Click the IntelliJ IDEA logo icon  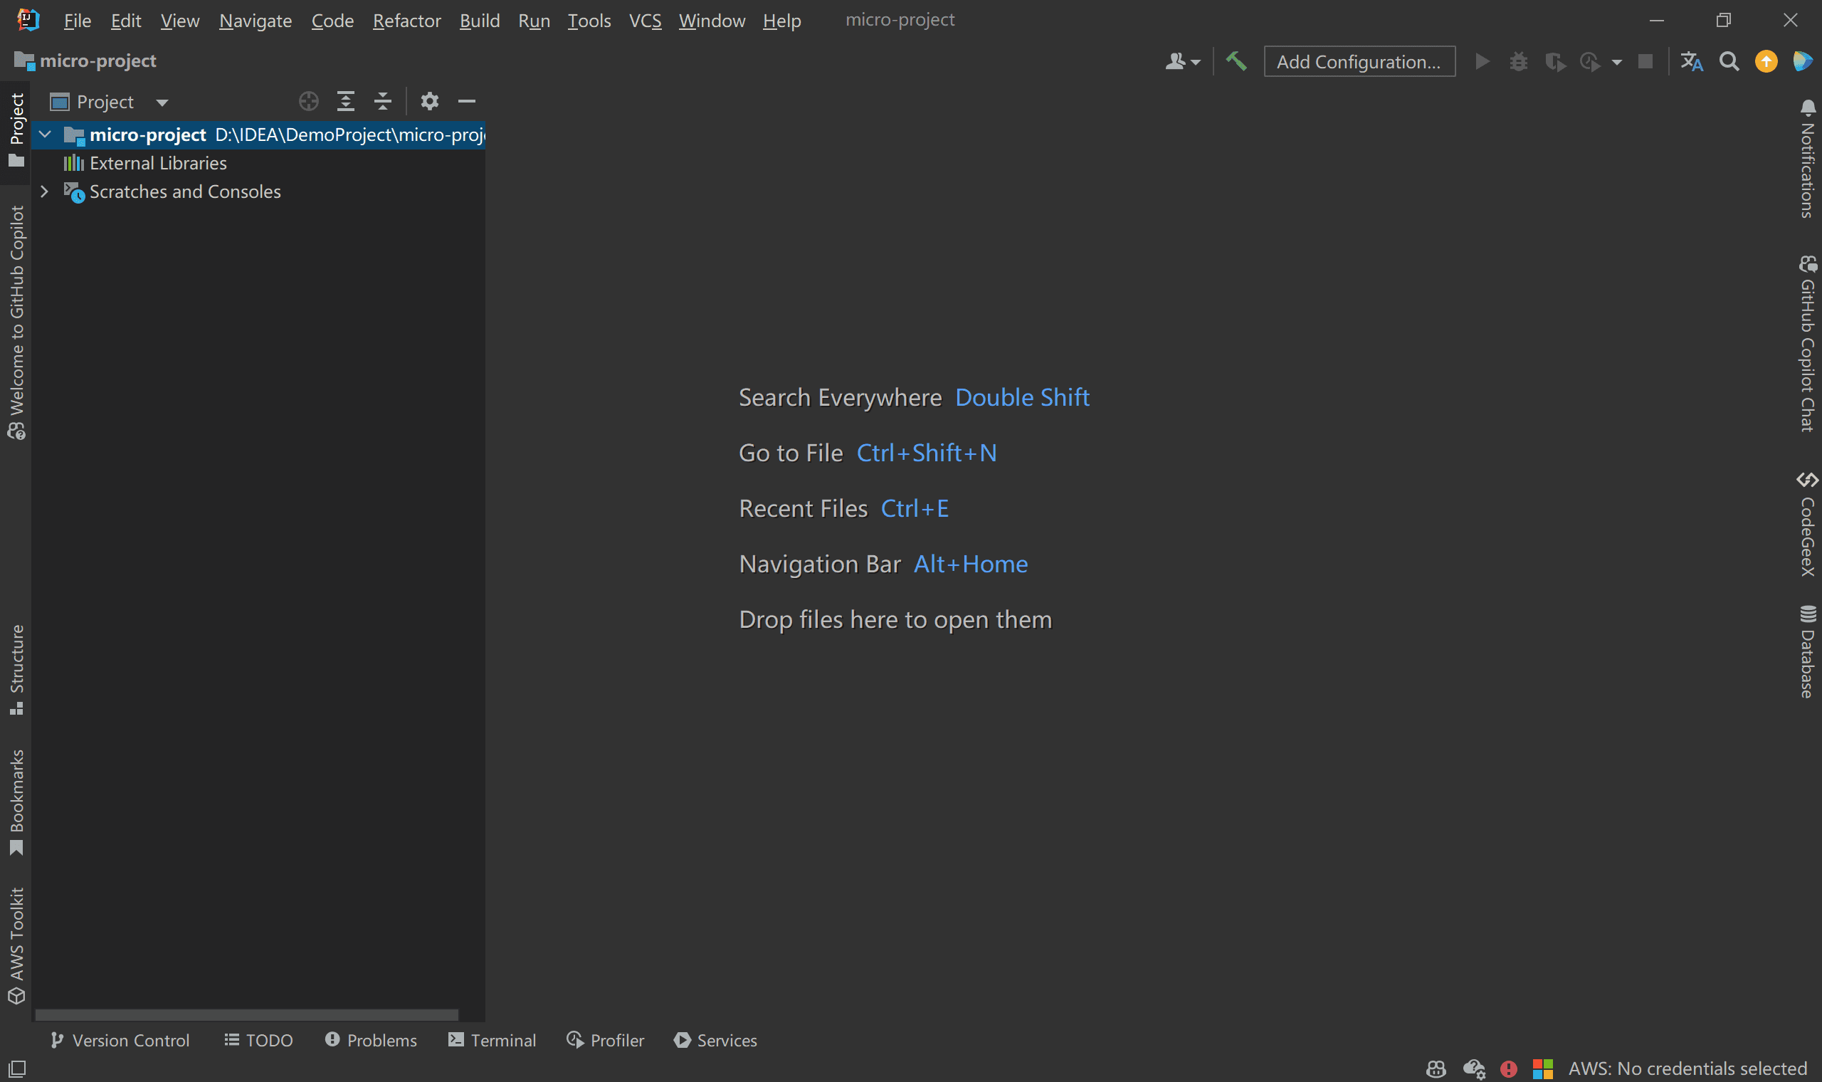[x=28, y=20]
